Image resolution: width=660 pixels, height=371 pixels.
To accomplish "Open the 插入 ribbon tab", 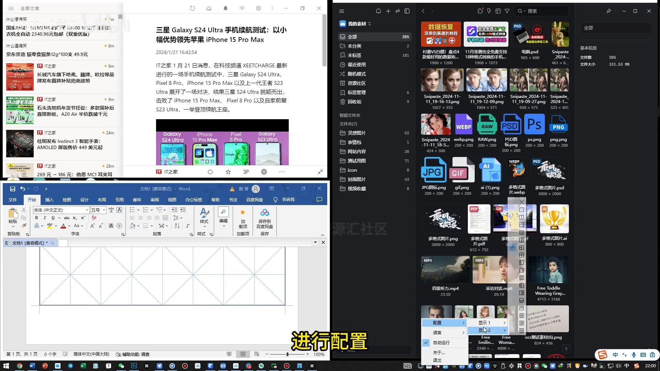I will (x=49, y=200).
